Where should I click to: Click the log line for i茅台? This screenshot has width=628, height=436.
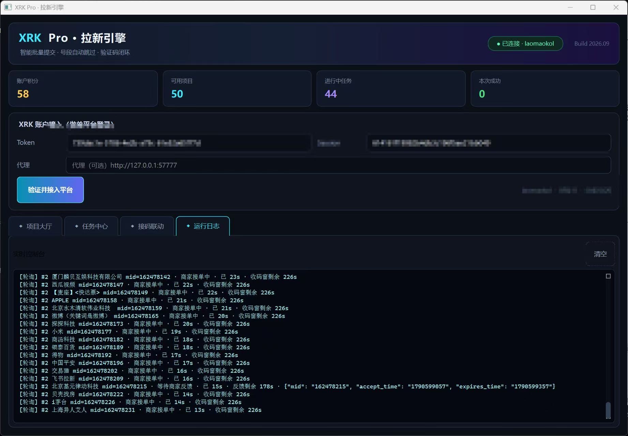tap(131, 402)
